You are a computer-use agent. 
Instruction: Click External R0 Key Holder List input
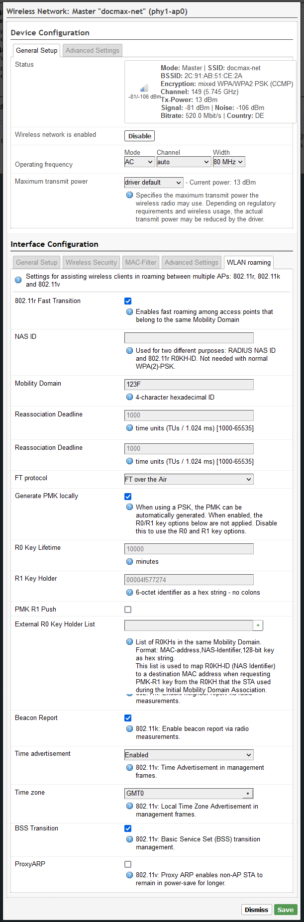[189, 625]
